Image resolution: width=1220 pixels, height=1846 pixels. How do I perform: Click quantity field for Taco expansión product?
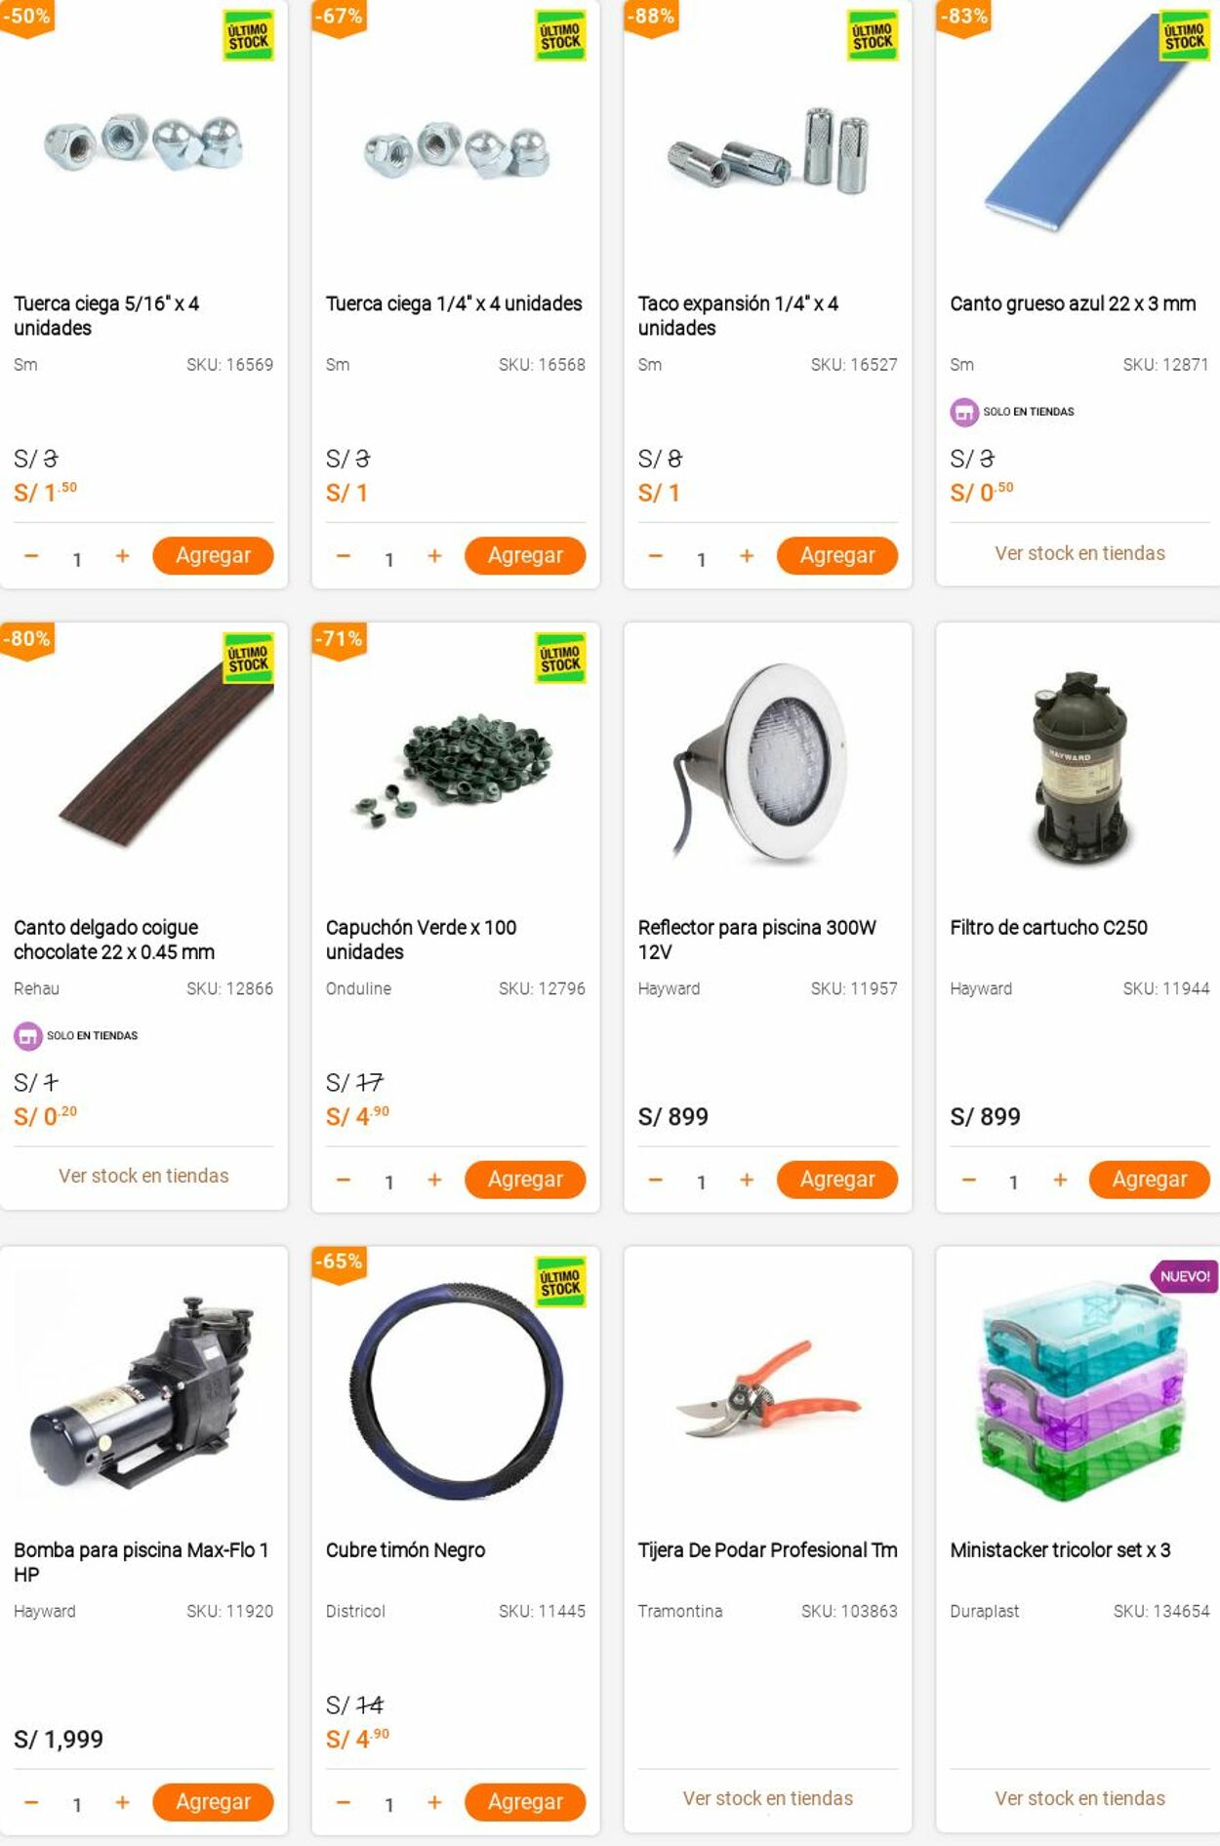tap(701, 559)
